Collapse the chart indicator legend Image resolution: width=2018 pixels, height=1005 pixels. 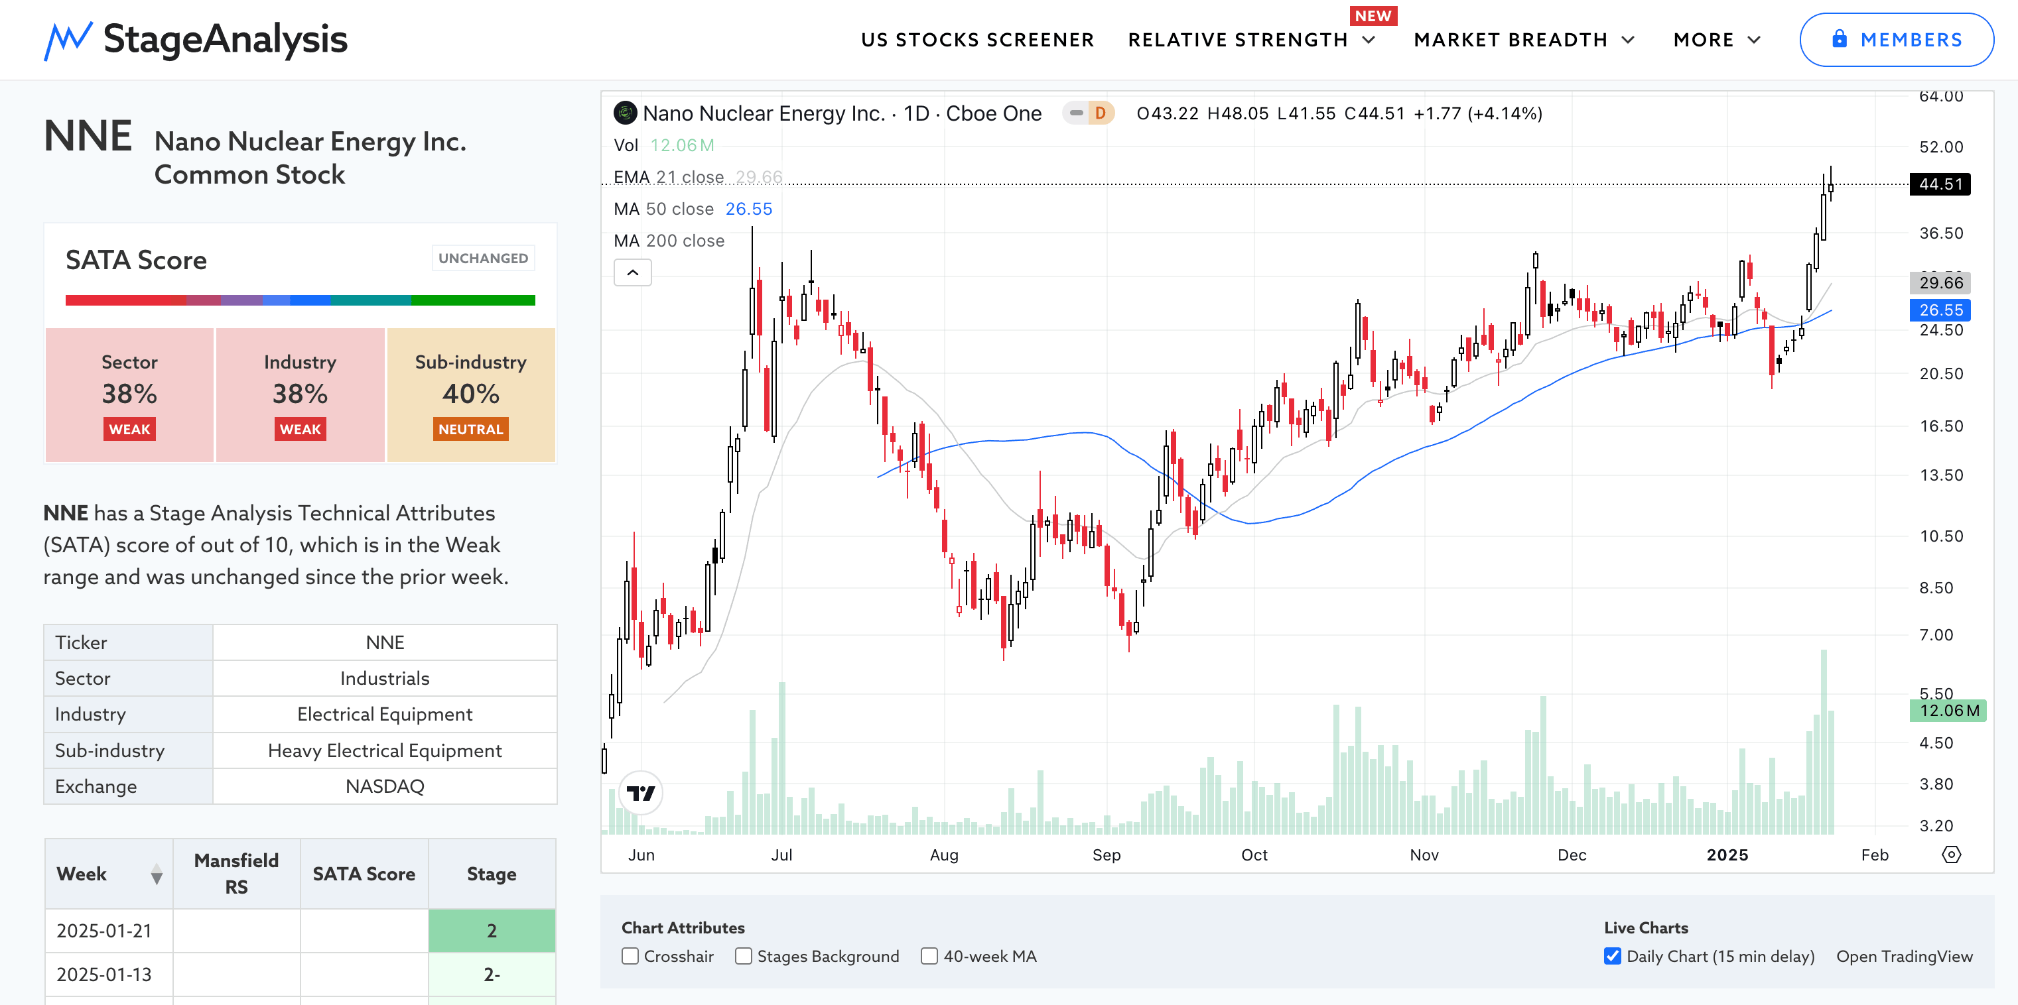click(633, 272)
